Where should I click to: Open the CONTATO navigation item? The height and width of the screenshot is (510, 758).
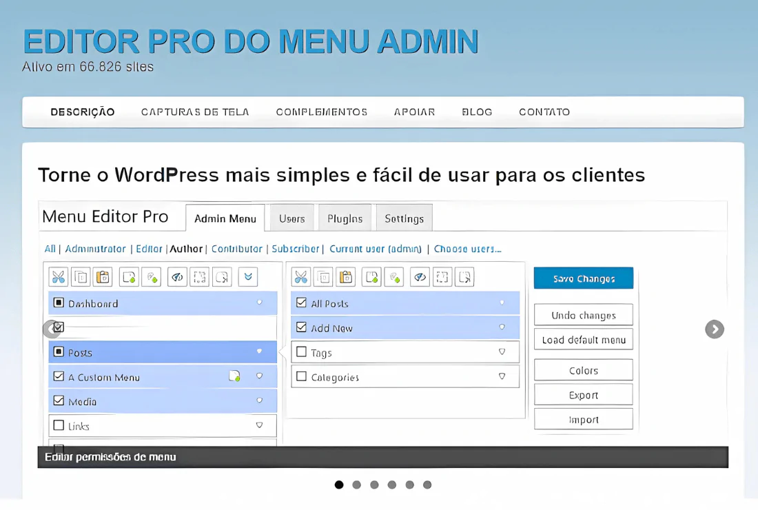pos(544,112)
